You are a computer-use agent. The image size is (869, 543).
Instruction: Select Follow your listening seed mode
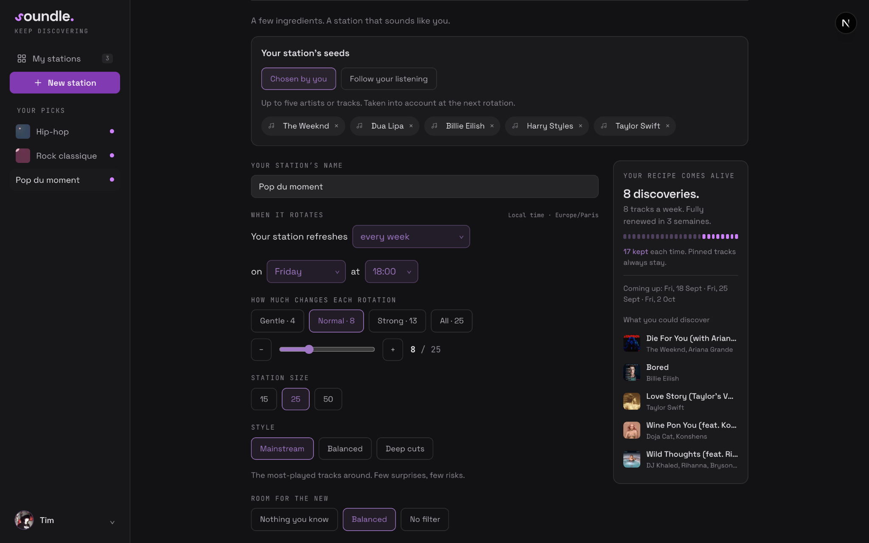tap(389, 79)
